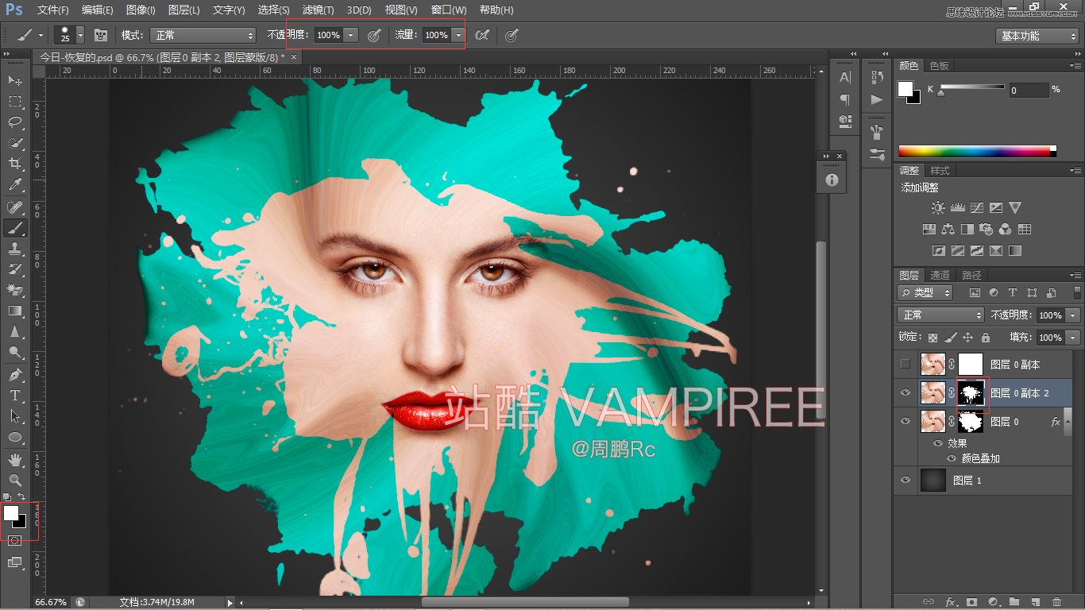Open the layer blend mode 正常 dropdown

[x=941, y=315]
